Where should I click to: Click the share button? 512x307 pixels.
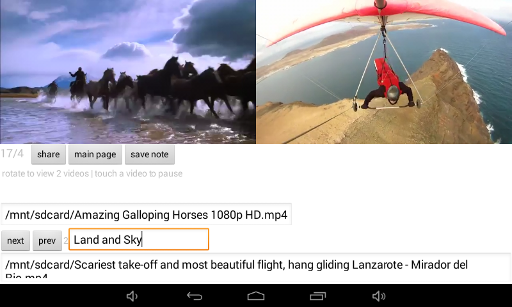coord(49,154)
